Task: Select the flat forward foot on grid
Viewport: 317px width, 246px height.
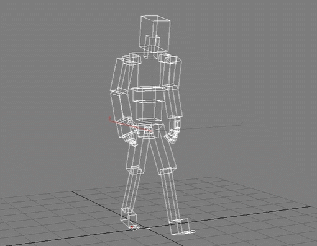Action: 181,227
